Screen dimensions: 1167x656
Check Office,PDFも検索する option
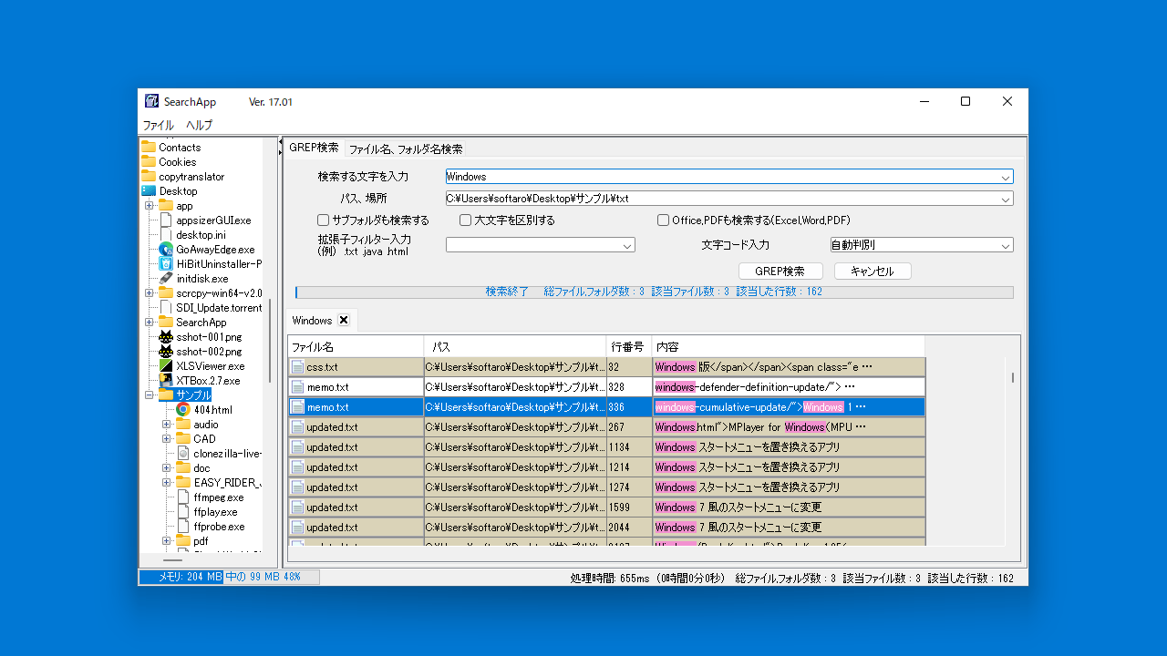pyautogui.click(x=663, y=220)
